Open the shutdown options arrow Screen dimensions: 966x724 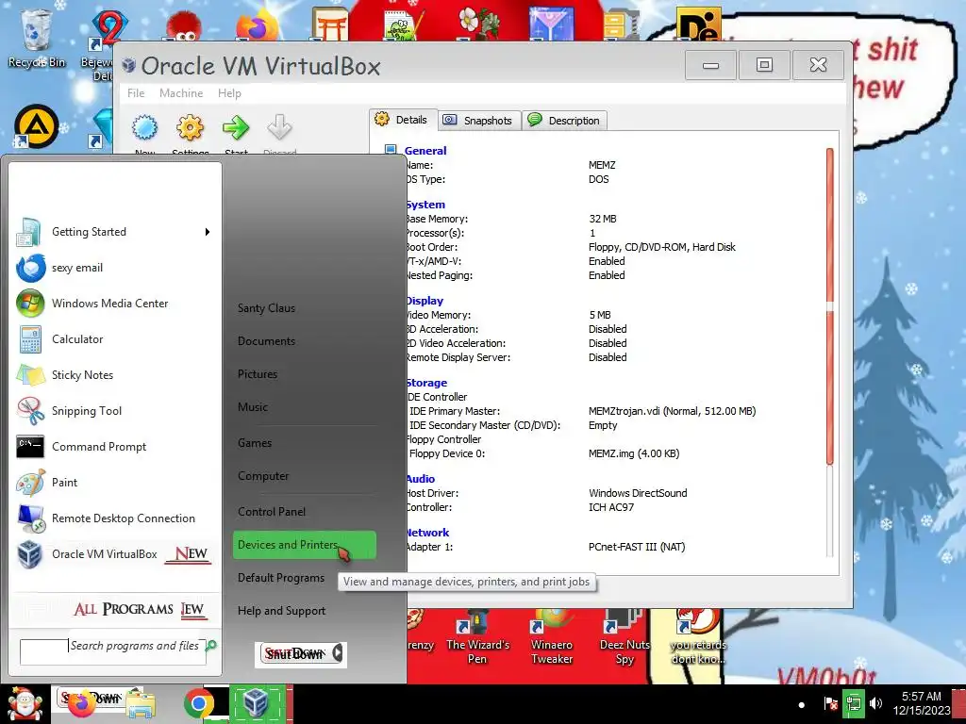(338, 653)
